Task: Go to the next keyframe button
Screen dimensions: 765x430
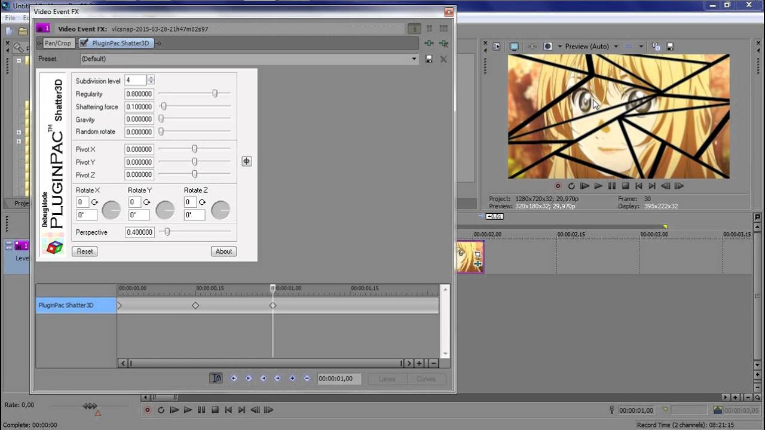Action: click(263, 378)
